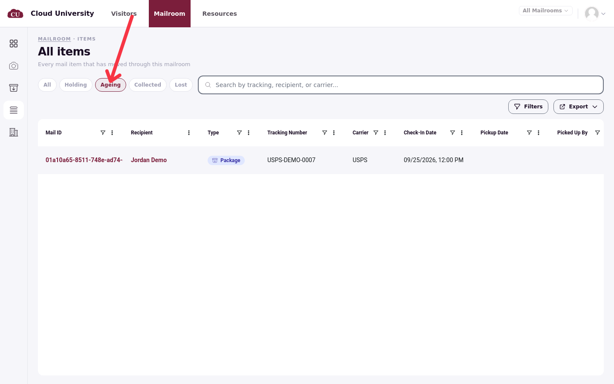Open the dashboard grid icon in sidebar

pyautogui.click(x=14, y=44)
